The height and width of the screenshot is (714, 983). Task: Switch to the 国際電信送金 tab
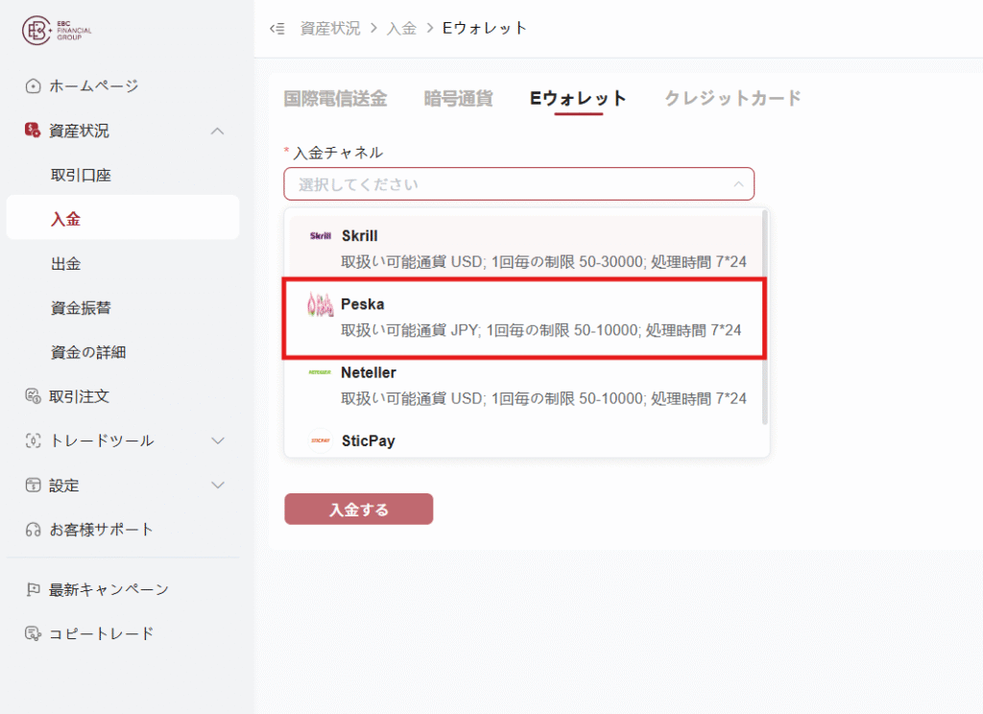tap(335, 98)
